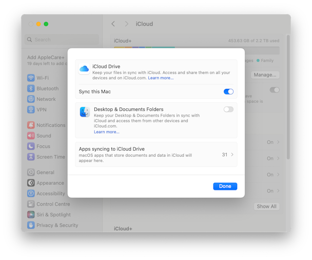Click the Search field in sidebar
The image size is (312, 260).
62,40
